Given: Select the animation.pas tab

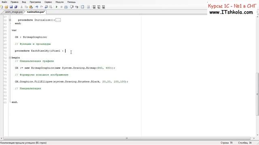Looking at the screenshot, I should pos(36,12).
